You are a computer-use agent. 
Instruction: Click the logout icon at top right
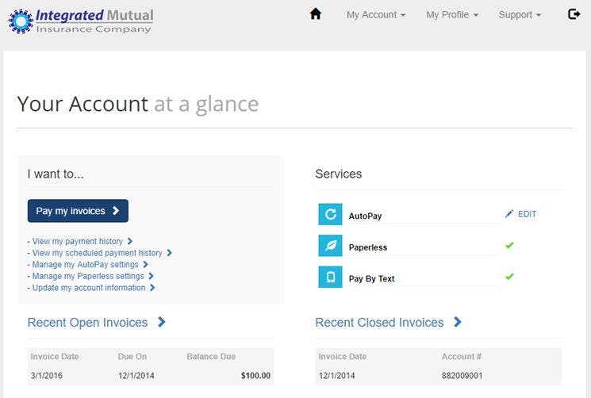[x=574, y=14]
